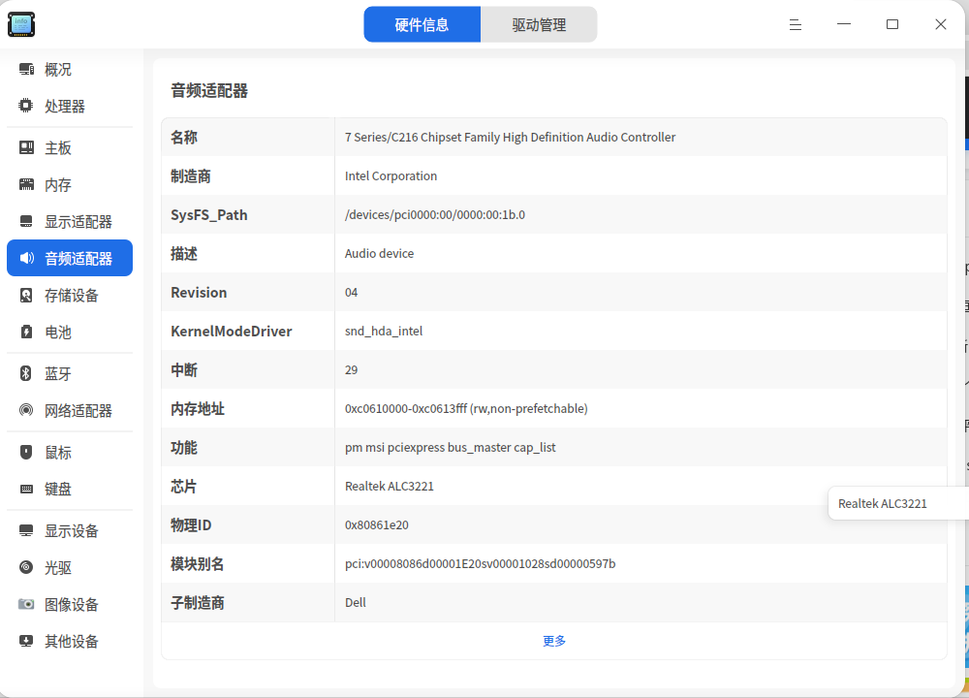Open the 显示设备 monitor icon
The width and height of the screenshot is (969, 698).
coord(26,530)
